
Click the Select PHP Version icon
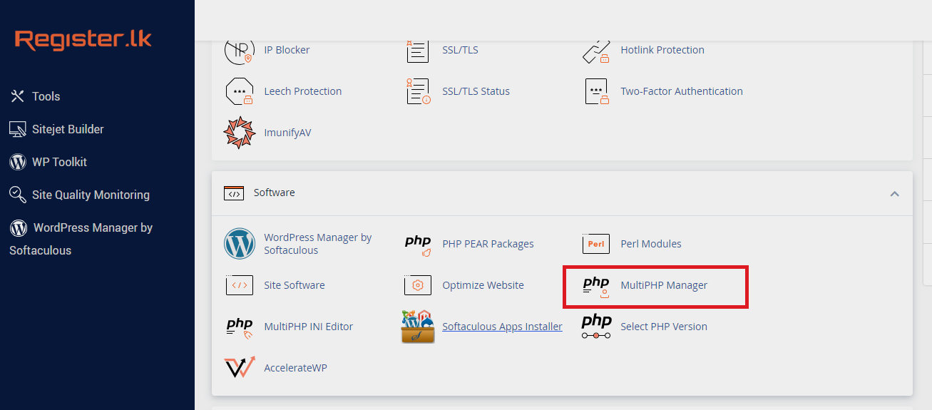coord(596,327)
